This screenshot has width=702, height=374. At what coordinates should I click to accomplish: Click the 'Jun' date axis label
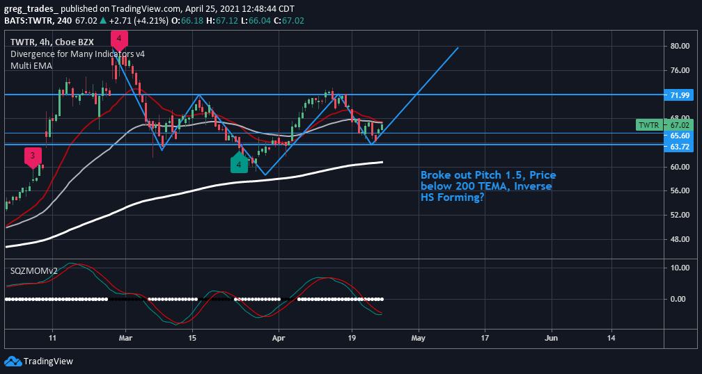tap(552, 339)
